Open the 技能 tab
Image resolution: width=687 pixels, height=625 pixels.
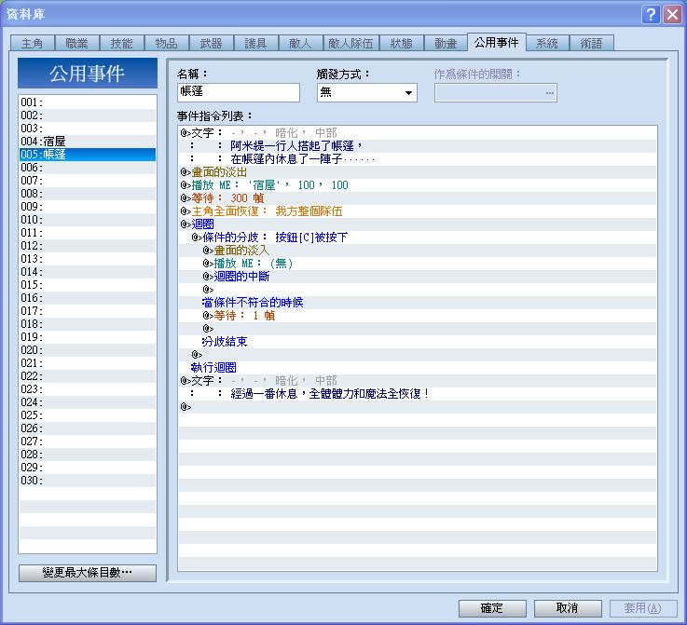tap(122, 44)
